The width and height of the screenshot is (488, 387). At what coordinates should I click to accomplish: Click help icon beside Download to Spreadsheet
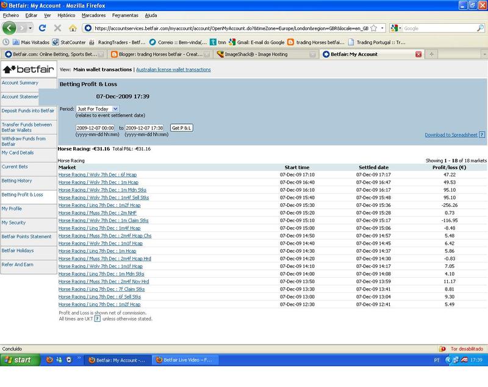click(x=482, y=135)
